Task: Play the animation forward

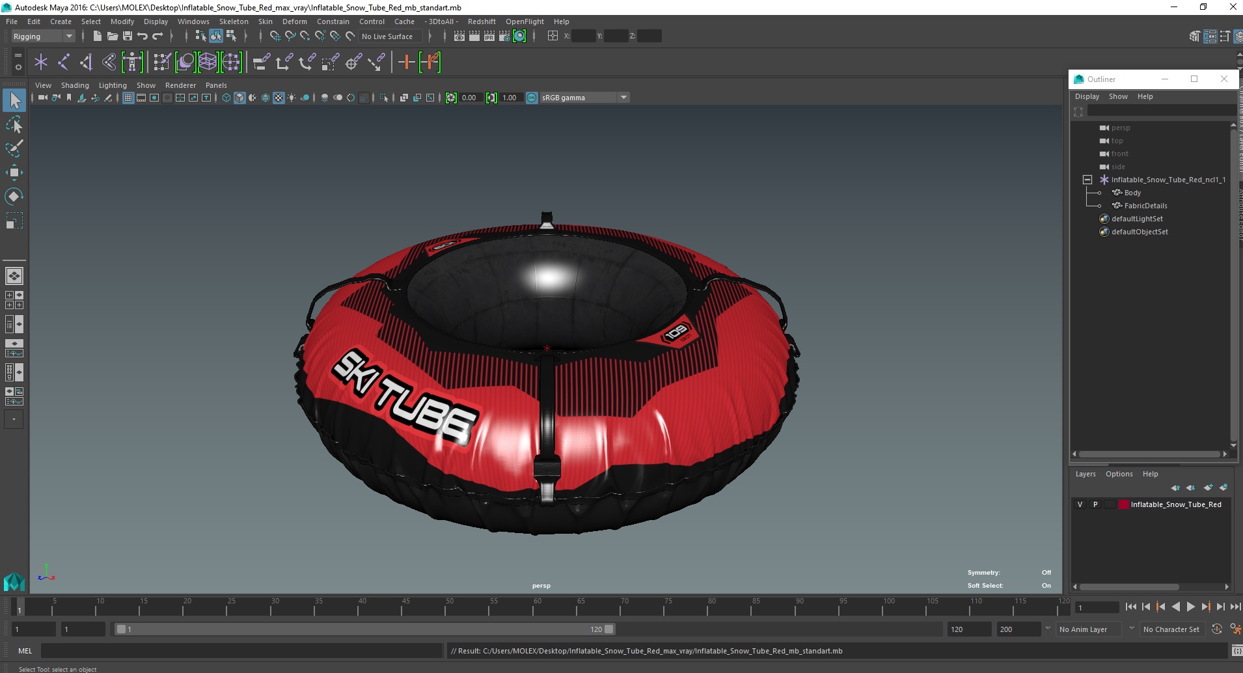Action: click(1190, 607)
